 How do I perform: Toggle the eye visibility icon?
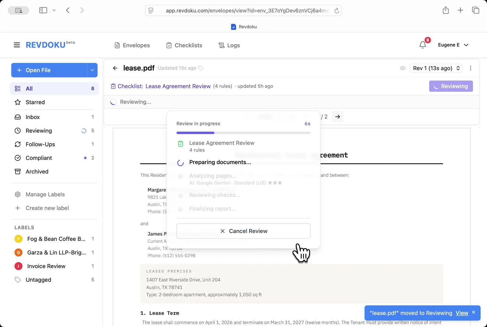pos(402,68)
